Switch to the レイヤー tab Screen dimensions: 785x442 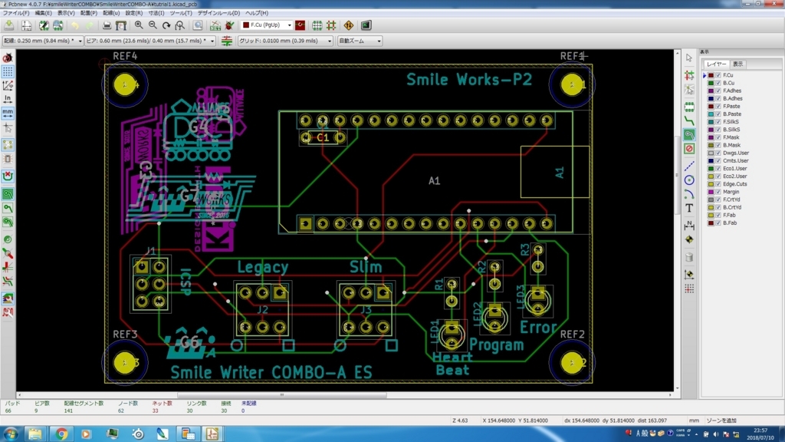pos(717,64)
